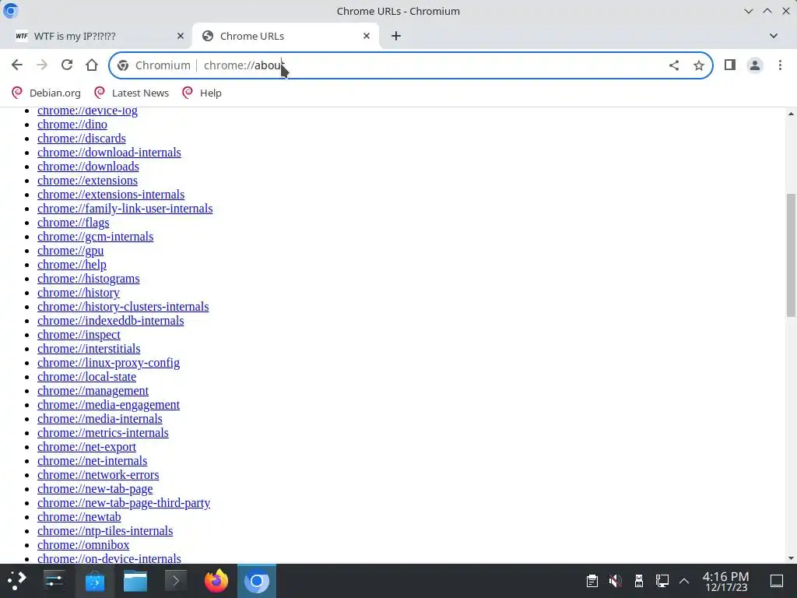Open chrome://metrics-internals link
This screenshot has width=797, height=598.
click(x=103, y=433)
